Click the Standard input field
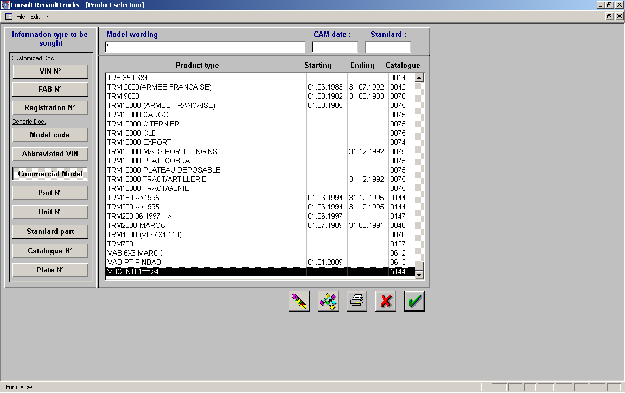 click(x=388, y=47)
